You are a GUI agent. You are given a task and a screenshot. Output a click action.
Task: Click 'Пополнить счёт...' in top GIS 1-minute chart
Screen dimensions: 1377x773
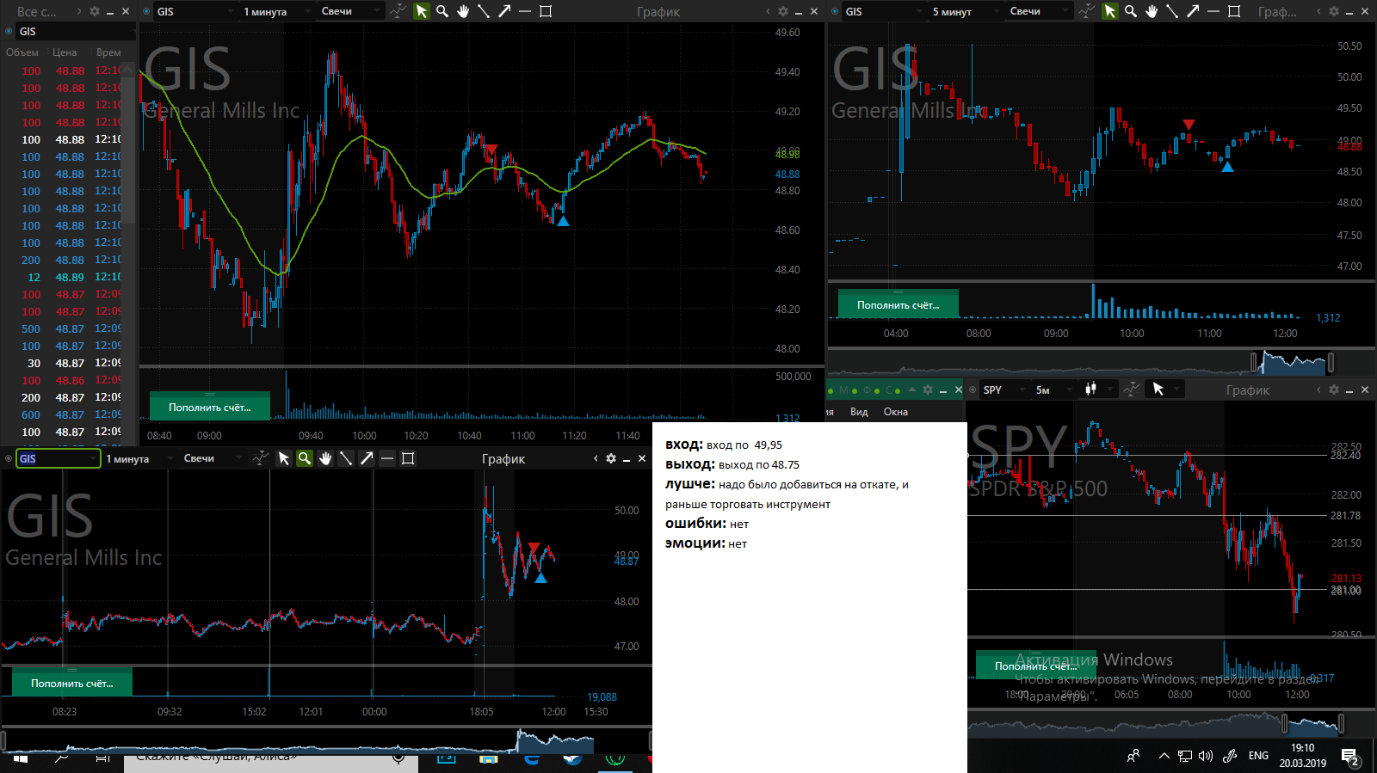tap(210, 407)
